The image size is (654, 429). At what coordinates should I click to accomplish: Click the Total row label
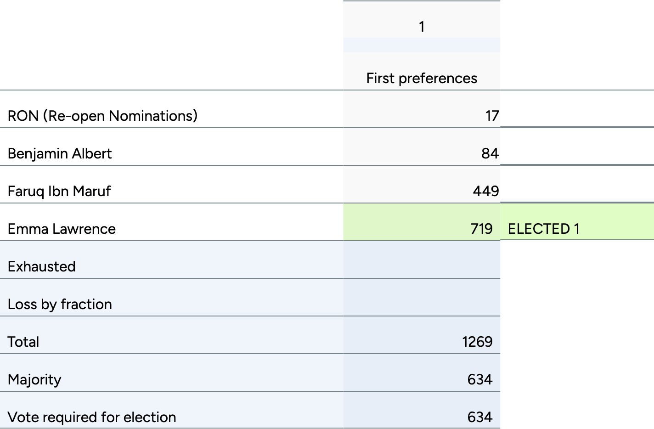pos(23,342)
